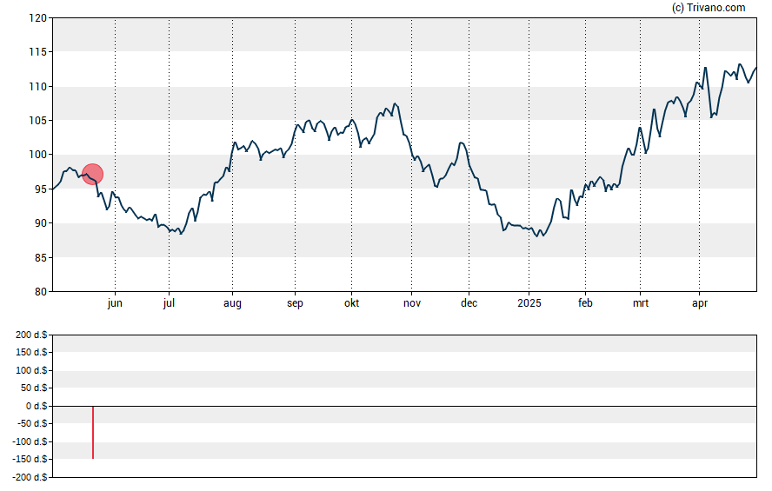Click the 115 price axis label

[x=38, y=52]
